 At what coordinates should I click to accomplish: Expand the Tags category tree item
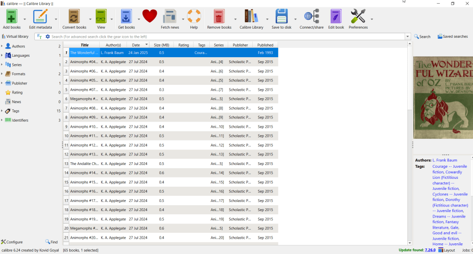click(2, 111)
